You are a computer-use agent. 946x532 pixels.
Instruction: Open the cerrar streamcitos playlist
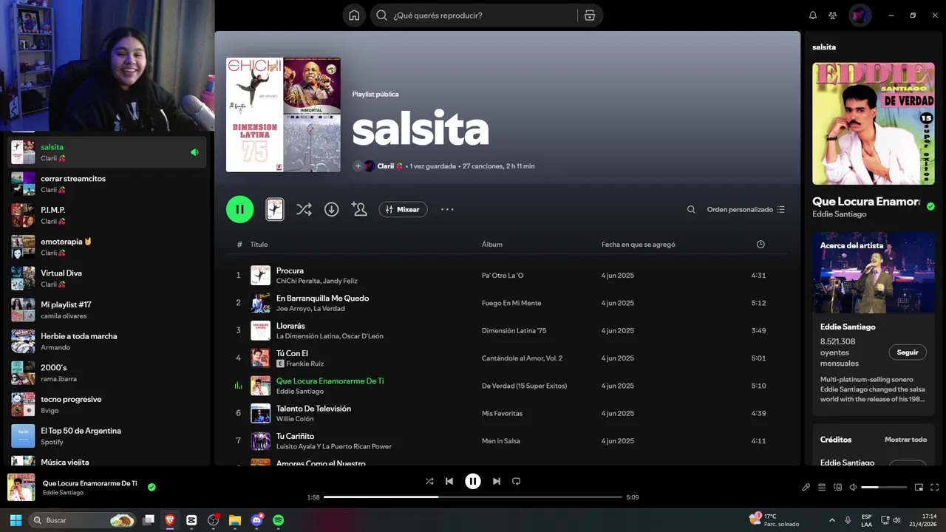[107, 183]
